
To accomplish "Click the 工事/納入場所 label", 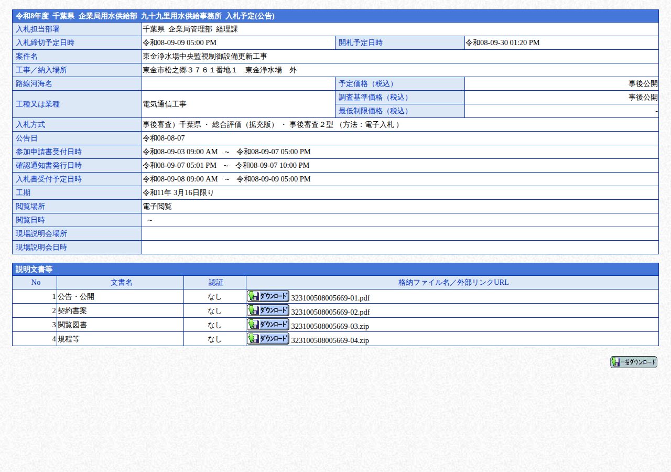I will point(77,70).
